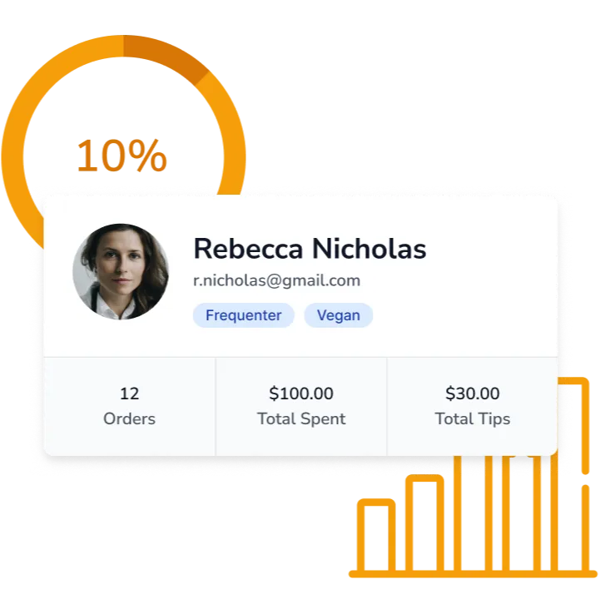Select the Frequenter tag

pyautogui.click(x=243, y=315)
